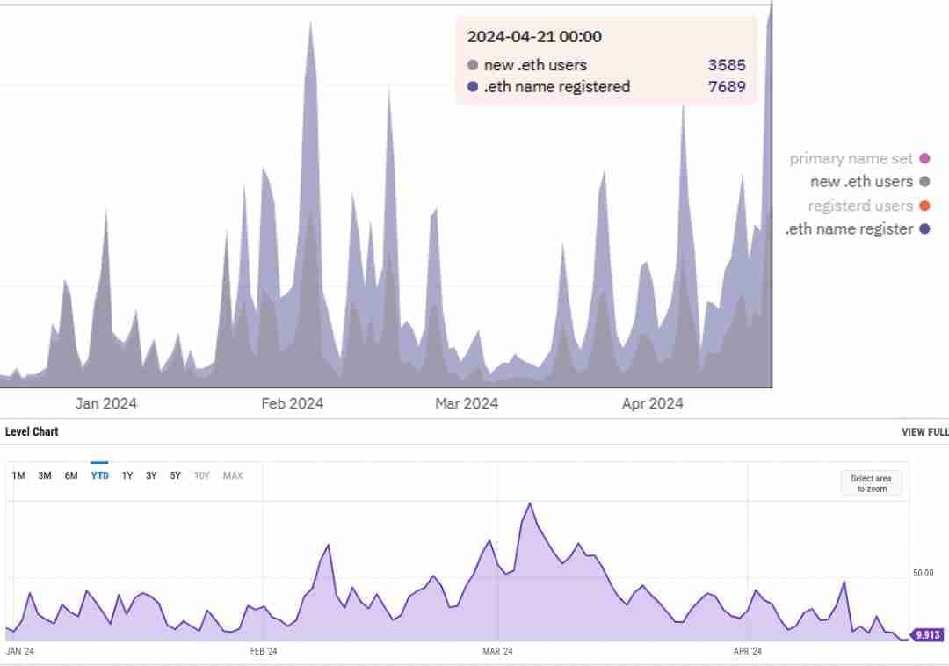The image size is (949, 666).
Task: Toggle the 'primary name set' series label in legend
Action: [851, 159]
